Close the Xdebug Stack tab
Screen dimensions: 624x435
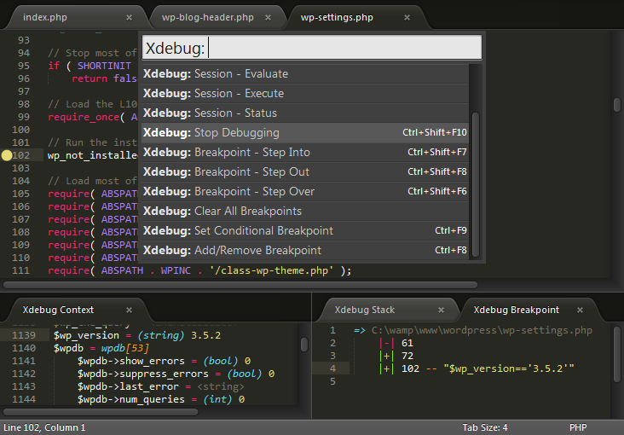tap(441, 310)
